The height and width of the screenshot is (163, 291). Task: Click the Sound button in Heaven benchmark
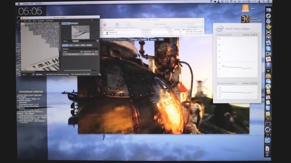[x=153, y=39]
